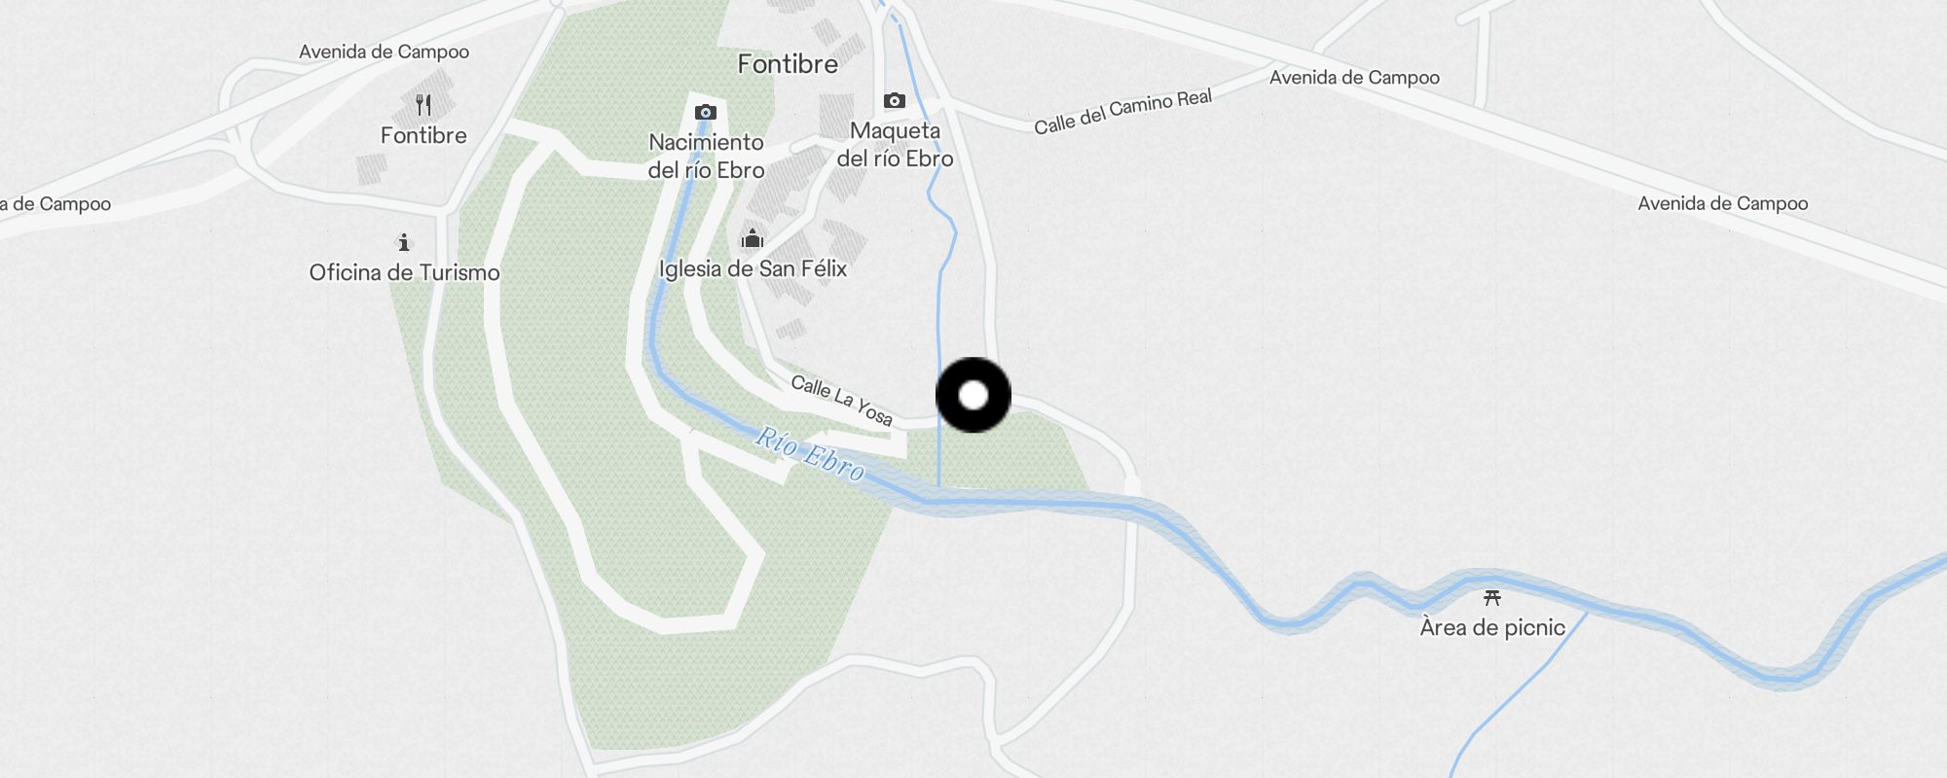
Task: Click the Río Ebro river label
Action: pos(810,454)
